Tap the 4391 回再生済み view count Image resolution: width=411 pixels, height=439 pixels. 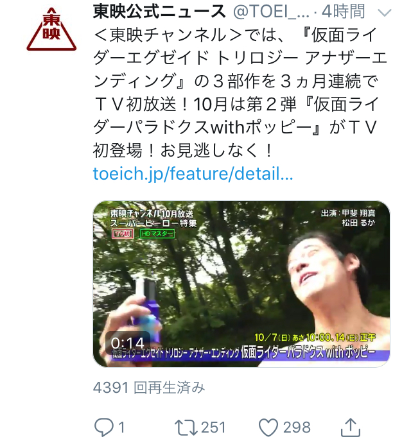(x=149, y=388)
